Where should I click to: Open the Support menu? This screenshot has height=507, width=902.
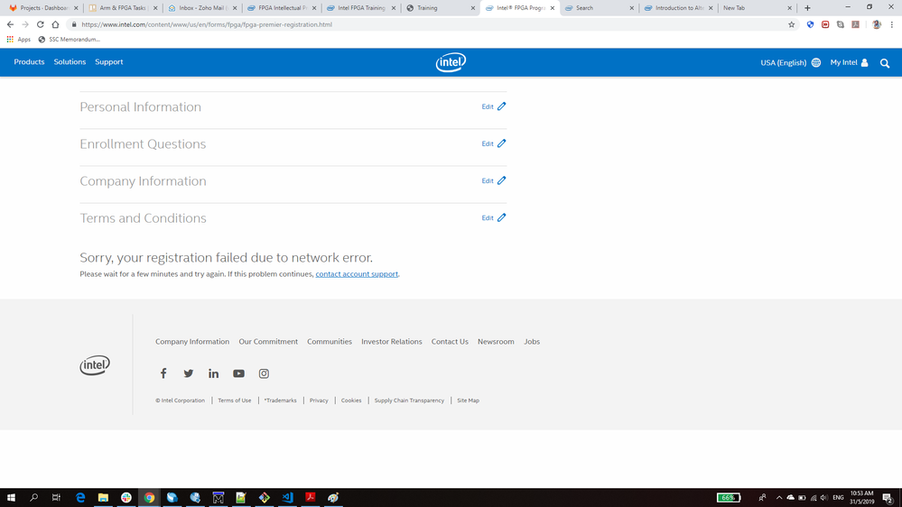[x=108, y=62]
